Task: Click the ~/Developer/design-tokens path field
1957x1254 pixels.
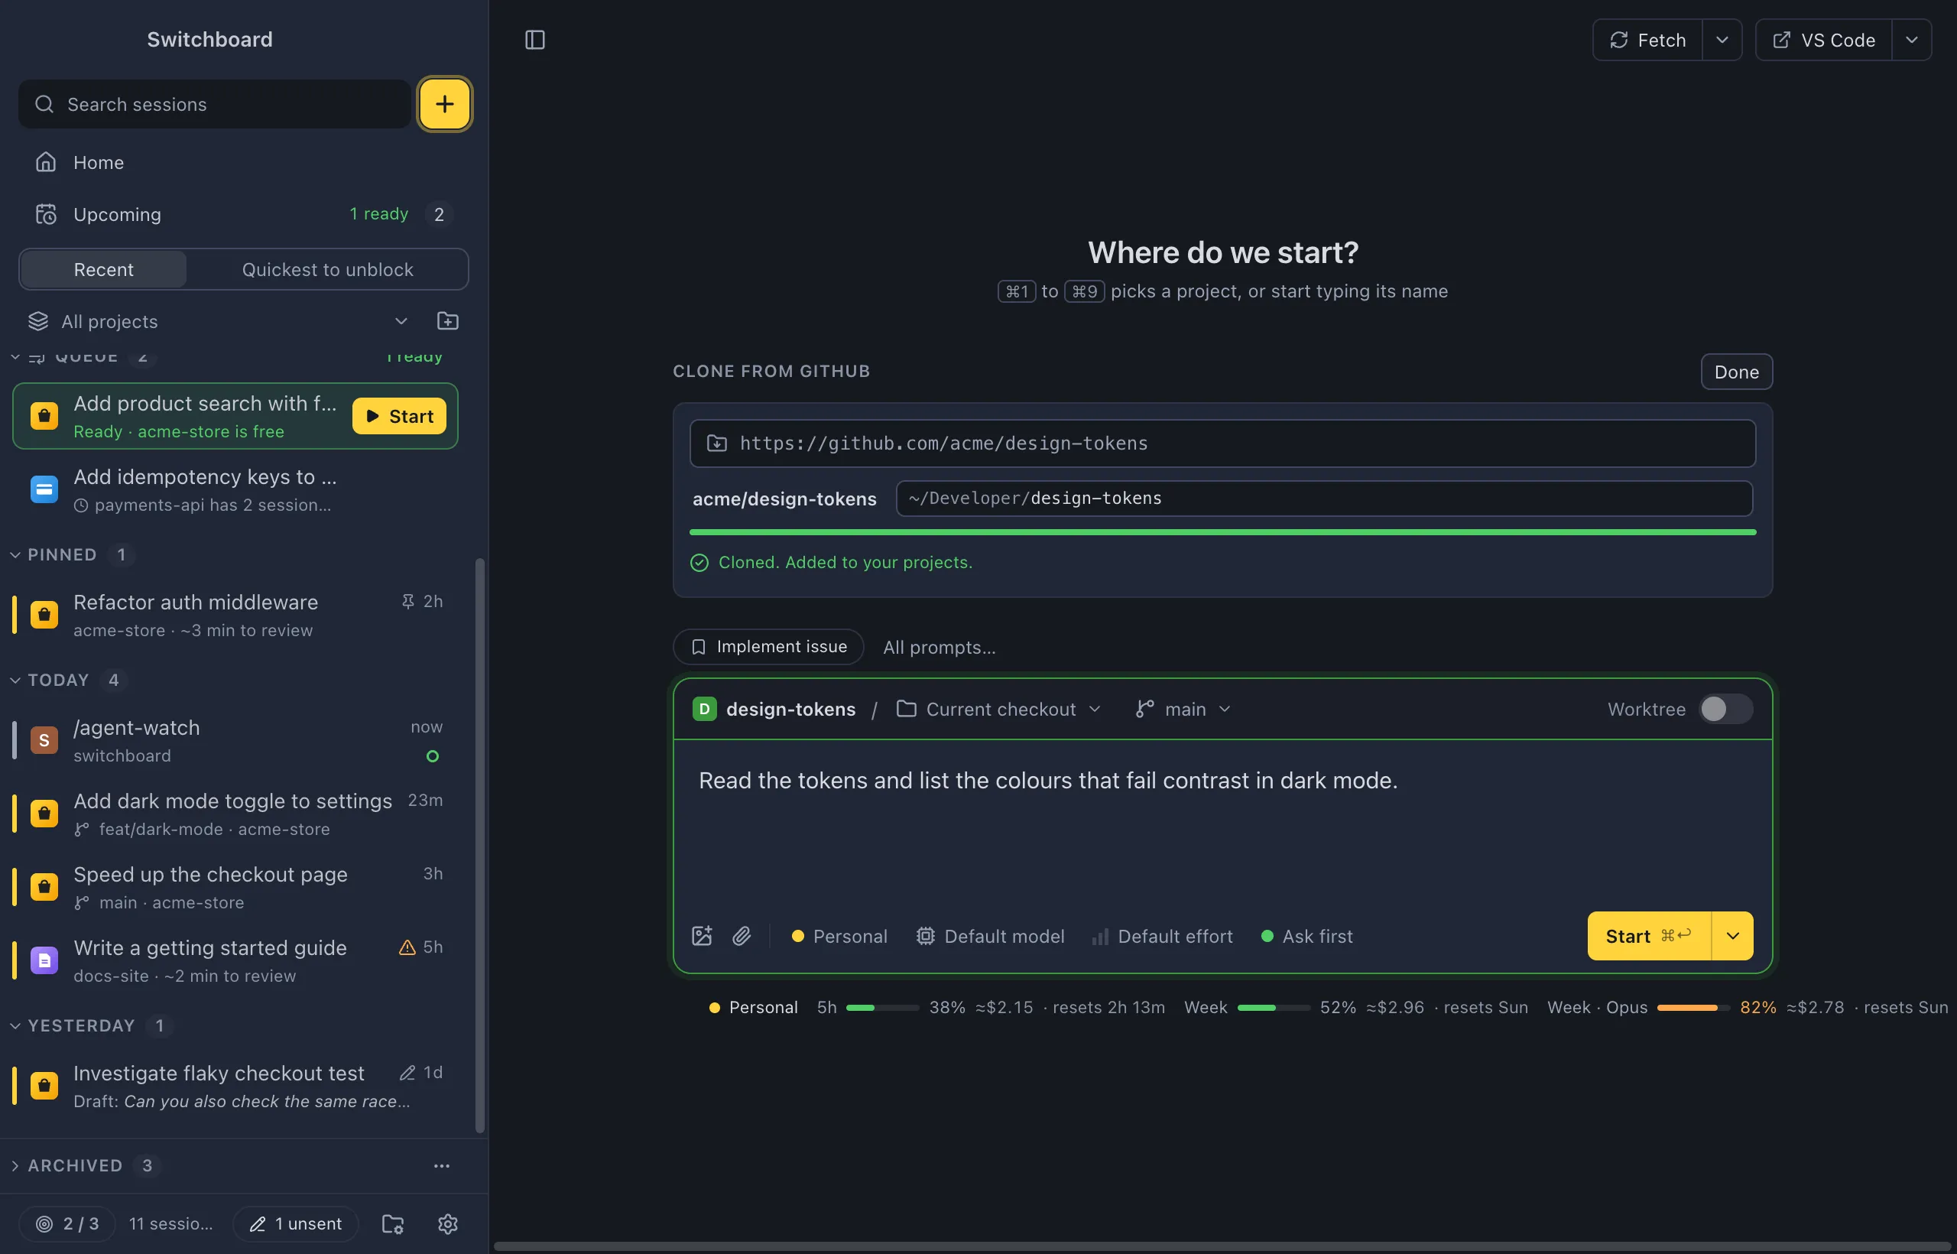Action: (1325, 499)
